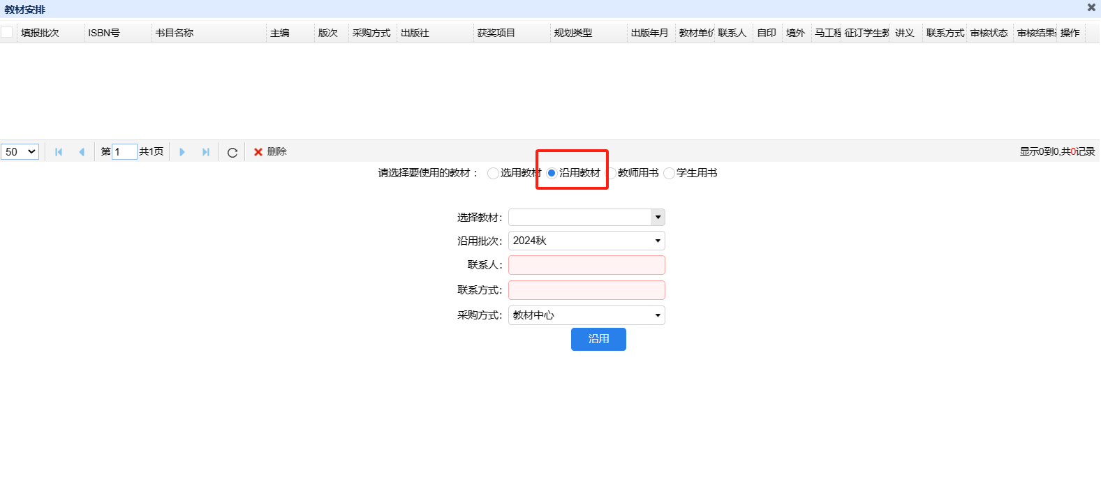Click the 书目名称 column header
This screenshot has height=491, width=1101.
coord(175,33)
